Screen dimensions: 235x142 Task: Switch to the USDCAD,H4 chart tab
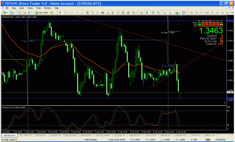point(120,135)
